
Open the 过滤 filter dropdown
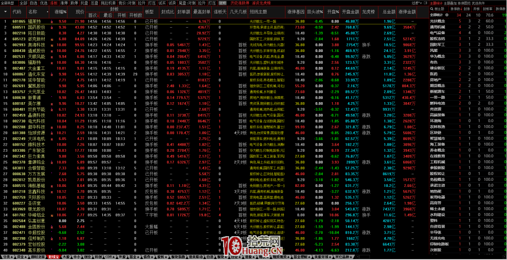[417, 3]
